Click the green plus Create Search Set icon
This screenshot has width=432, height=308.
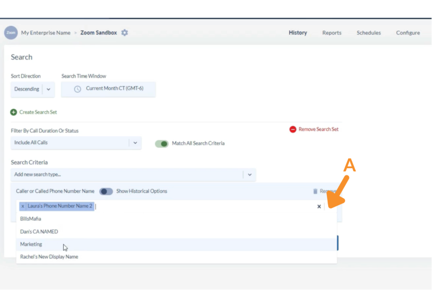pyautogui.click(x=14, y=112)
